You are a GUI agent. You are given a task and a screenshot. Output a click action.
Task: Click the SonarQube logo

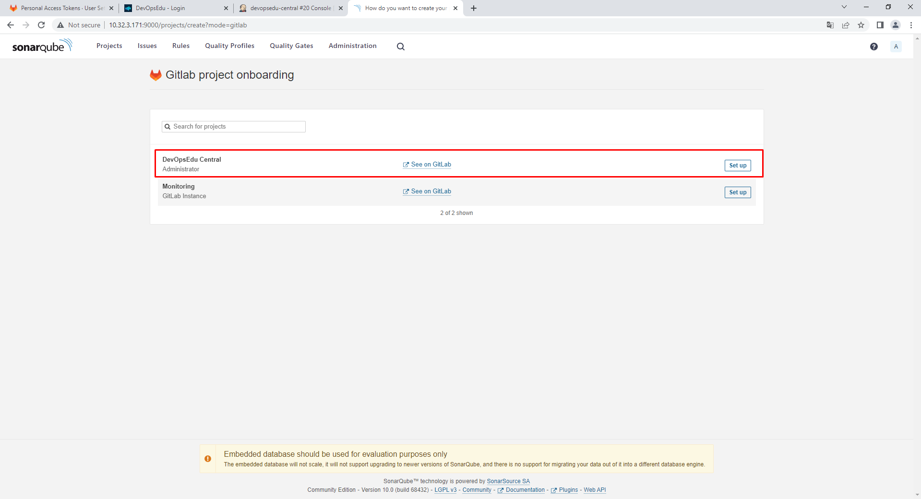(x=42, y=46)
